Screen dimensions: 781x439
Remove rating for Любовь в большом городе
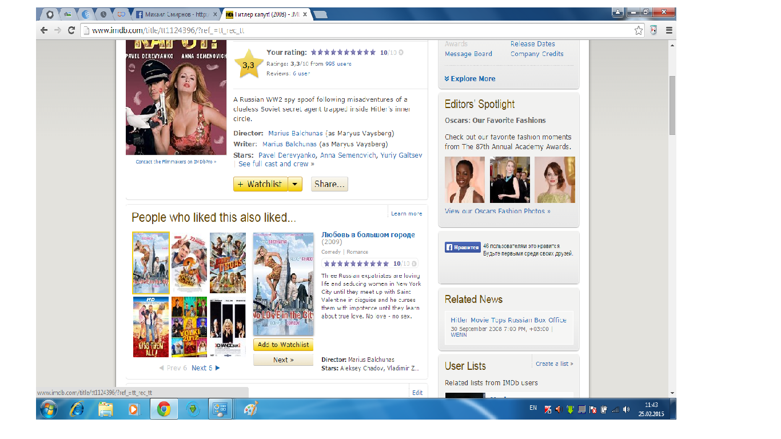coord(415,264)
